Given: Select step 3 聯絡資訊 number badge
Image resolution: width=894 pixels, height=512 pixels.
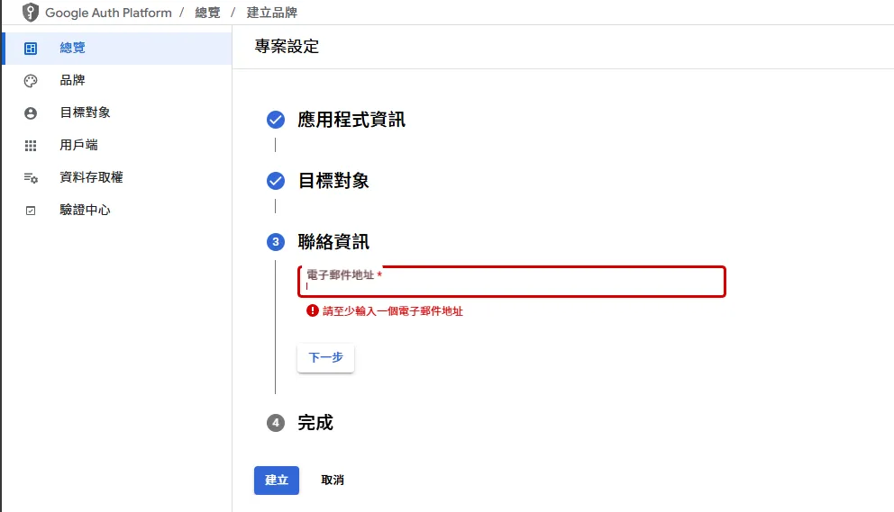Looking at the screenshot, I should 276,242.
